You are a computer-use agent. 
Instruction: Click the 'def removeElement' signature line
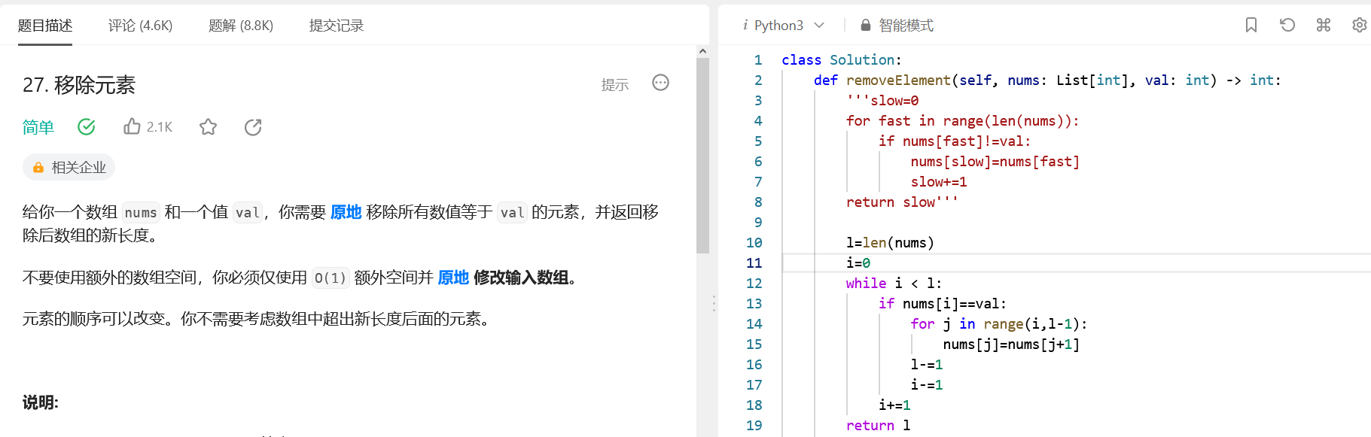(1047, 80)
